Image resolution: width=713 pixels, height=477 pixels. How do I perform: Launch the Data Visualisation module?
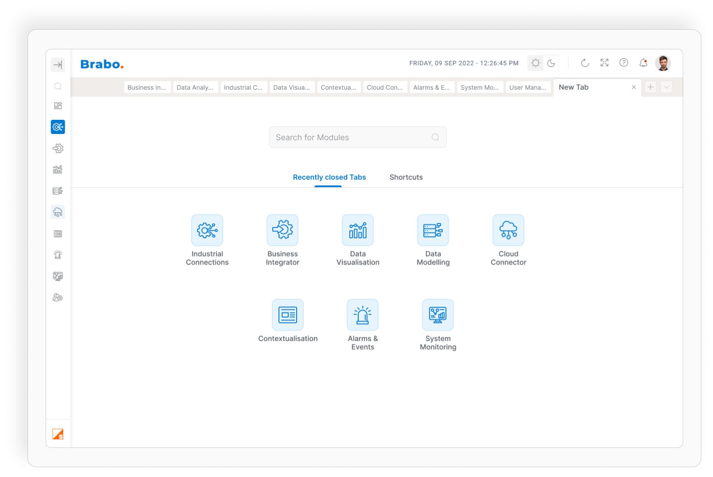tap(358, 230)
